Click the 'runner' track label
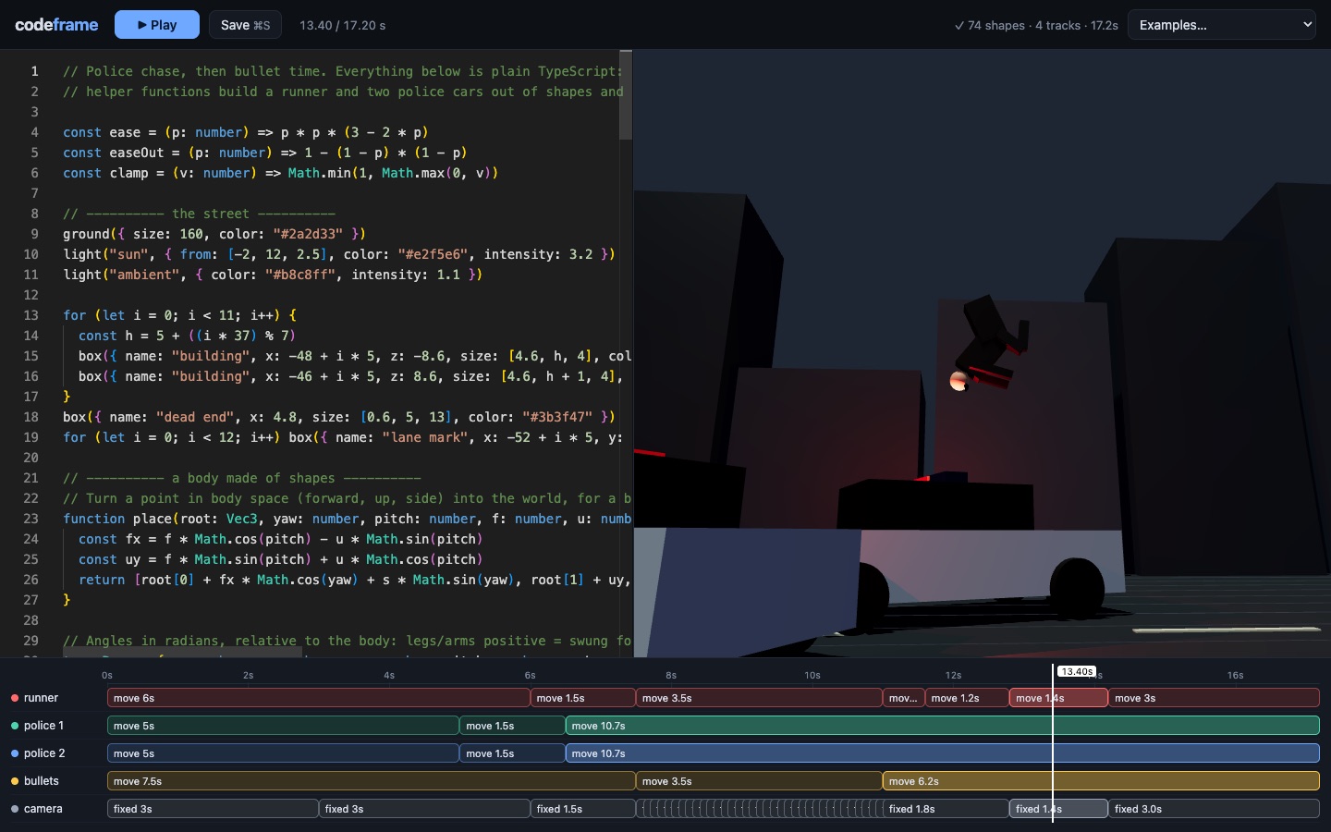Image resolution: width=1331 pixels, height=832 pixels. (x=41, y=698)
